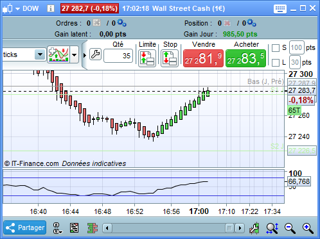Open the indicators chart icon
The width and height of the screenshot is (320, 239).
pyautogui.click(x=58, y=54)
